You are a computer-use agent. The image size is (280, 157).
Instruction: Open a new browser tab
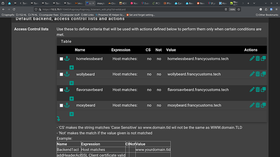click(248, 3)
